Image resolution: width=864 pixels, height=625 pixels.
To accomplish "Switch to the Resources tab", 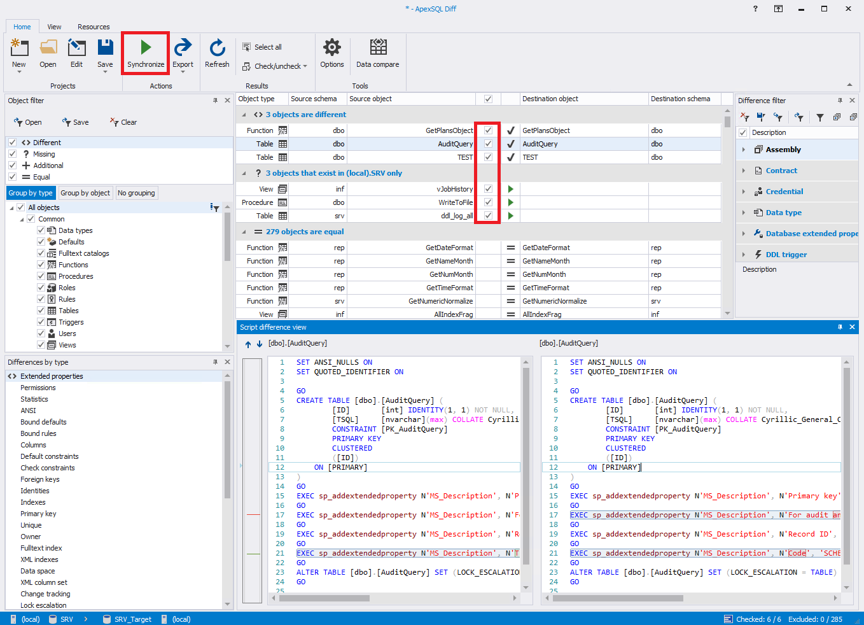I will point(94,27).
